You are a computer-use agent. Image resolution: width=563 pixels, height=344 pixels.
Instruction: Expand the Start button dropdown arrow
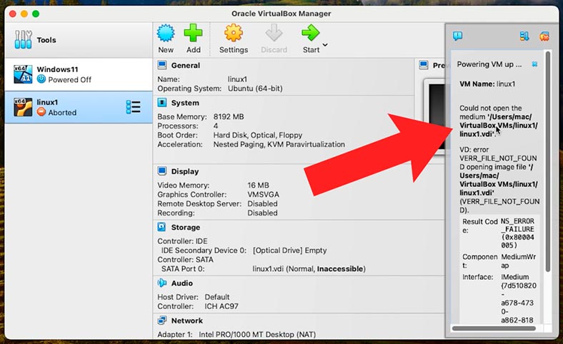[x=325, y=45]
